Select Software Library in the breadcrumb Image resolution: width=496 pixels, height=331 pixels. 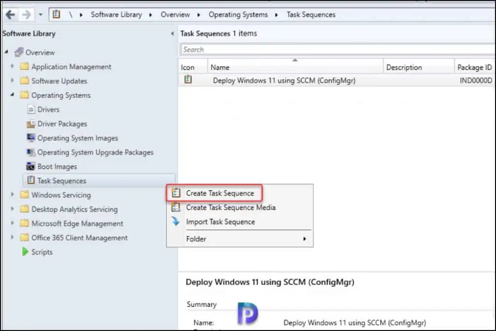(116, 15)
